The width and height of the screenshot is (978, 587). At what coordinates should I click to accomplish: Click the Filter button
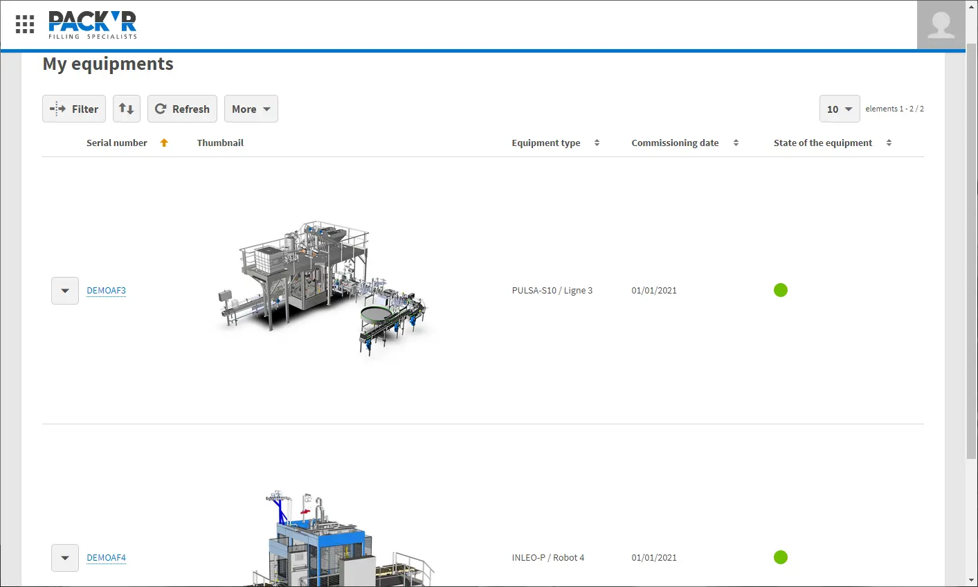click(x=74, y=109)
